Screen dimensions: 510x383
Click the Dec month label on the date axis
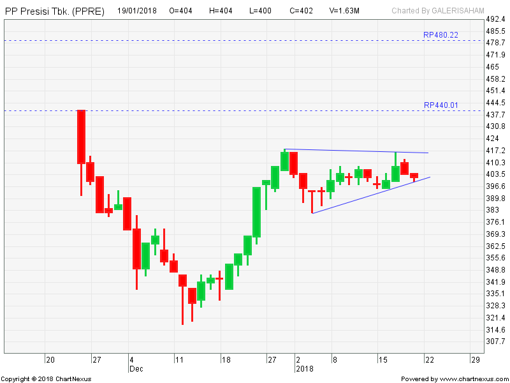(x=136, y=368)
